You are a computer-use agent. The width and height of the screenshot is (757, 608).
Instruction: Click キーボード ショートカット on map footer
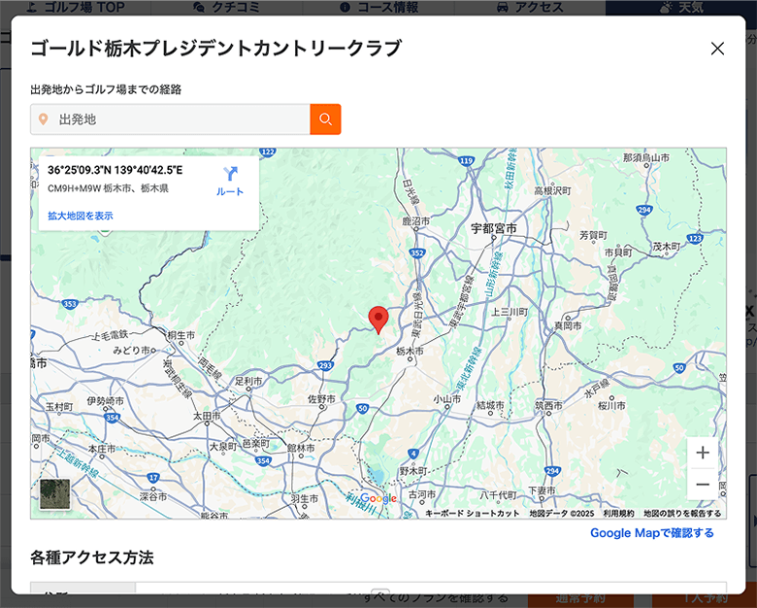point(473,513)
